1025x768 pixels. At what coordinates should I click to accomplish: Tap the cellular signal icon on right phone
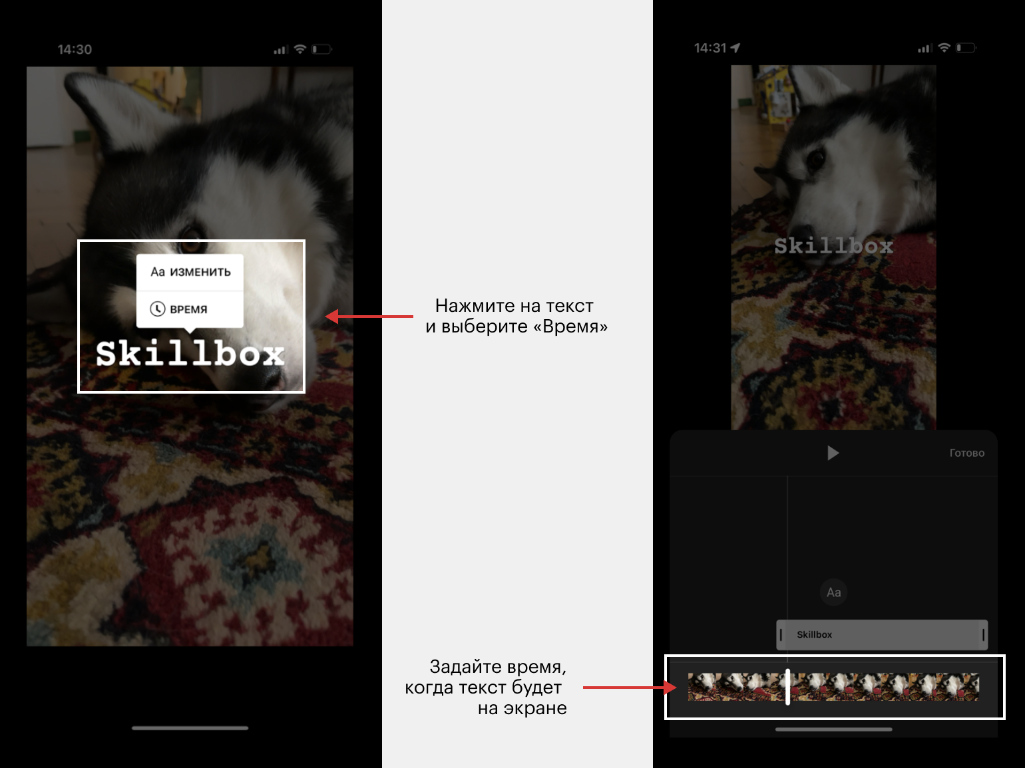pos(924,49)
